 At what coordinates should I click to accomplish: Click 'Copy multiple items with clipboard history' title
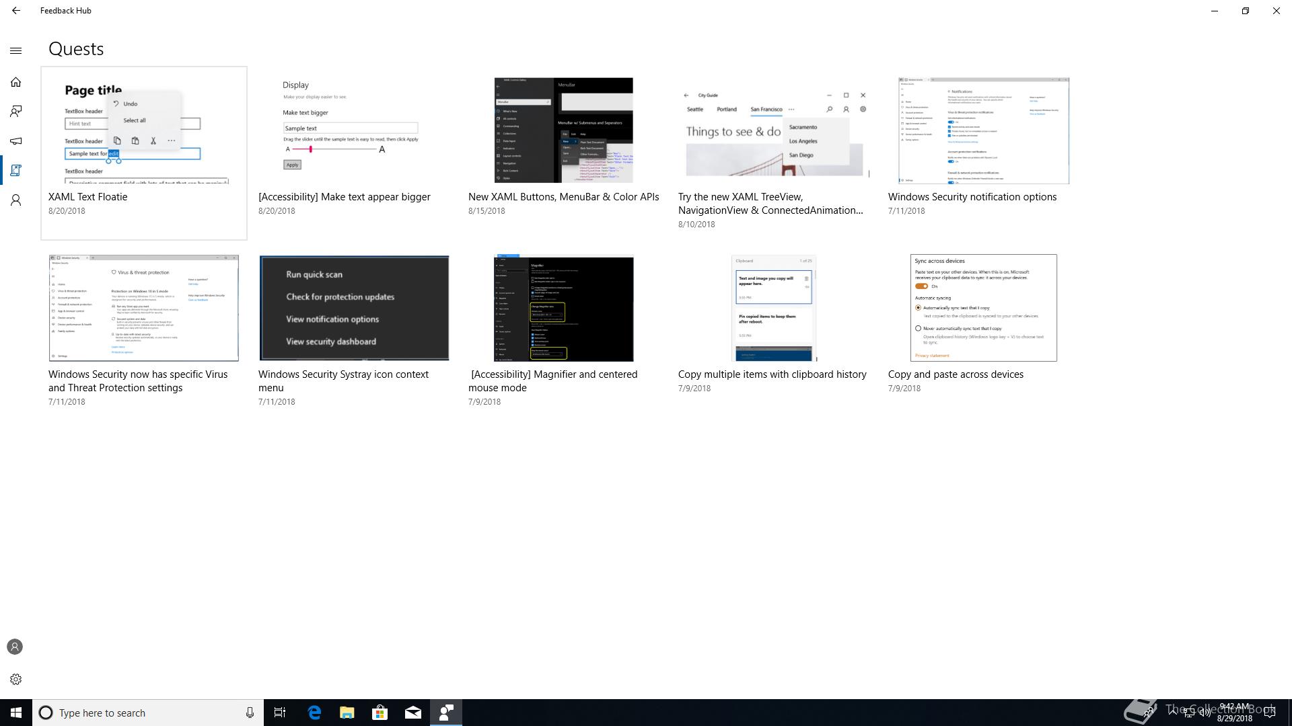tap(773, 374)
